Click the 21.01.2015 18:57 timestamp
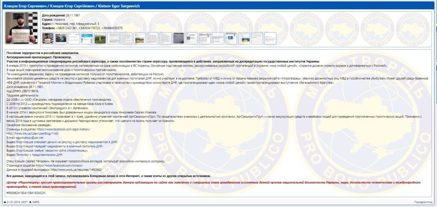Screen dimensions: 437x207 (17, 201)
